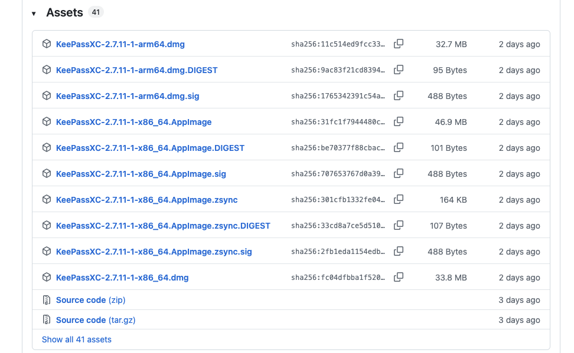
Task: Open the x86_64.AppImage.zsync.sig file link
Action: point(154,252)
